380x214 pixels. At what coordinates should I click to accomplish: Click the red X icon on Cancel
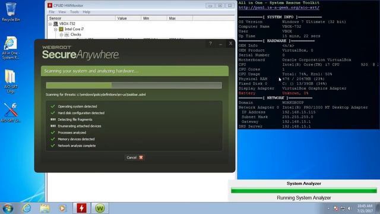[x=141, y=158]
